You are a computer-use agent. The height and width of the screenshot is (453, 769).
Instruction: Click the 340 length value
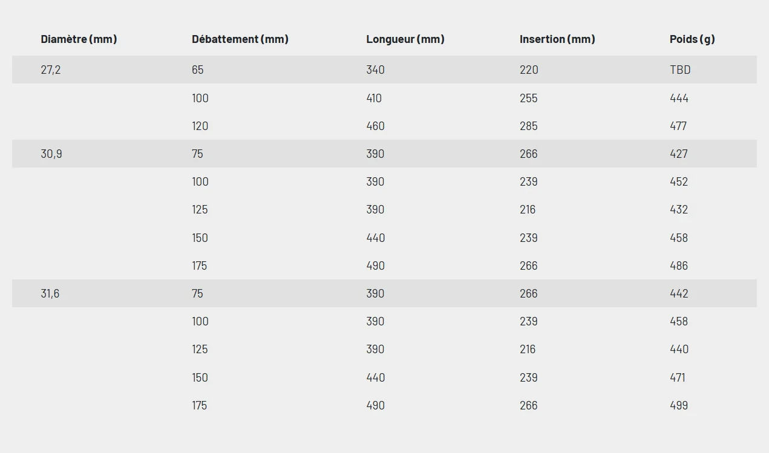pyautogui.click(x=375, y=70)
